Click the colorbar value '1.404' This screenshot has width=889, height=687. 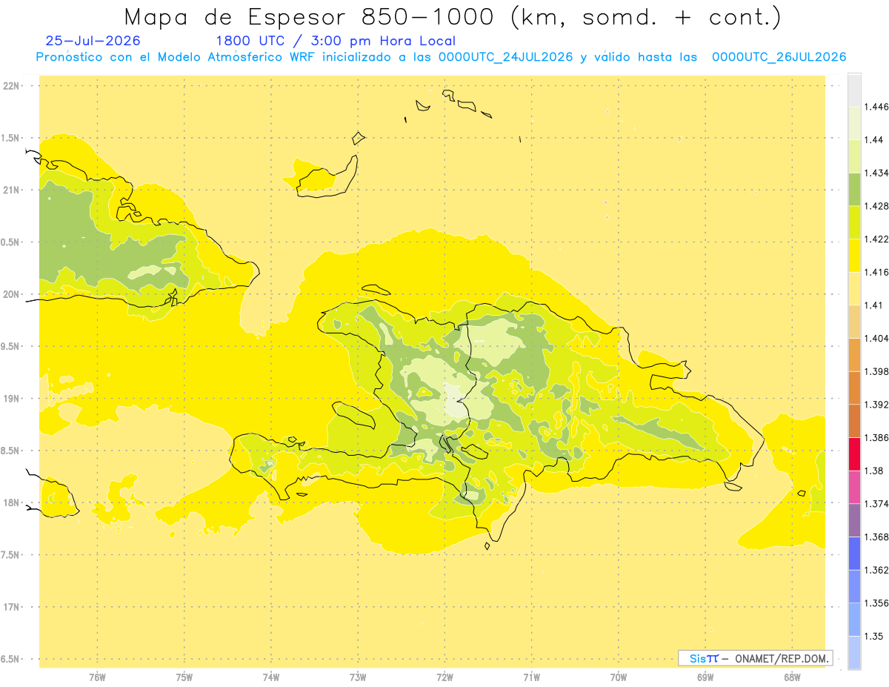(x=876, y=339)
